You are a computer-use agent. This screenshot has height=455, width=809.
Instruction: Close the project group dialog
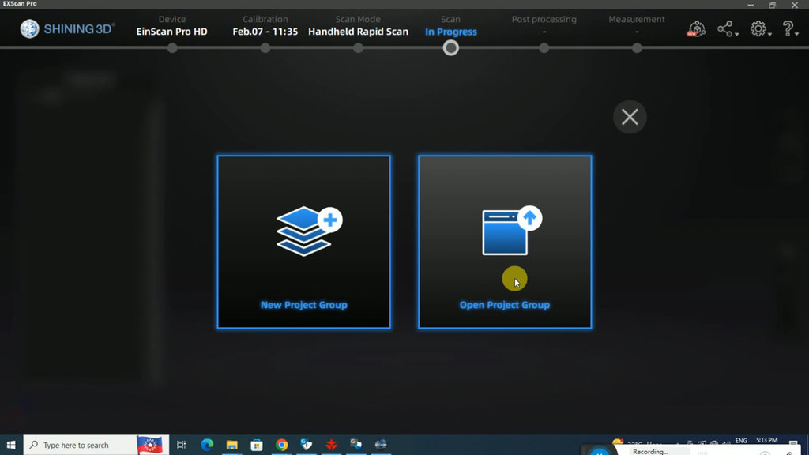[x=630, y=117]
